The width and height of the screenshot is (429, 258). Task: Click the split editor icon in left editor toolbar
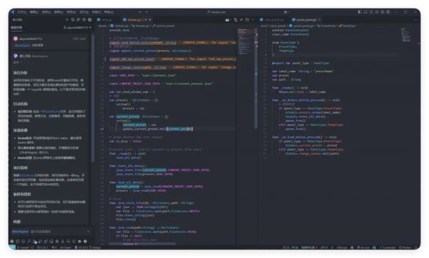point(247,20)
